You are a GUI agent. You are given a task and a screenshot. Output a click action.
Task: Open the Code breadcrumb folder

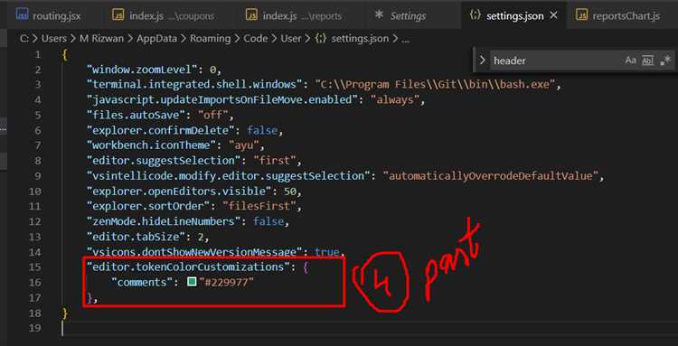(256, 39)
